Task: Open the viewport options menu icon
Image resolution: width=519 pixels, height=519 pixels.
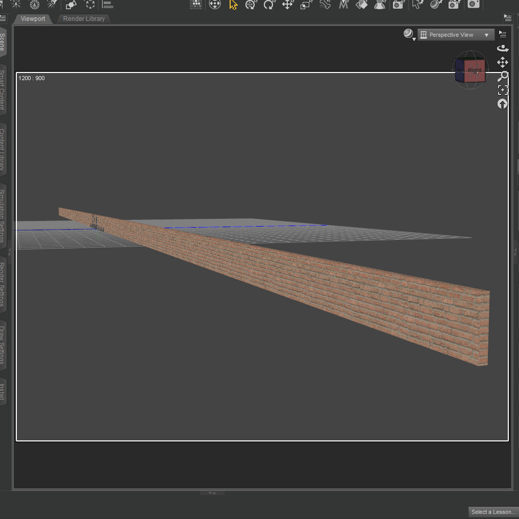Action: 503,34
